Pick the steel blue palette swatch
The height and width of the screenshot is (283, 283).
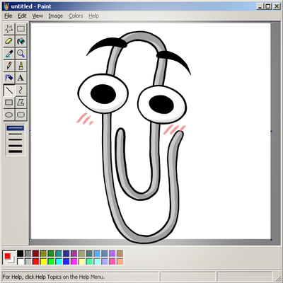tap(105, 254)
